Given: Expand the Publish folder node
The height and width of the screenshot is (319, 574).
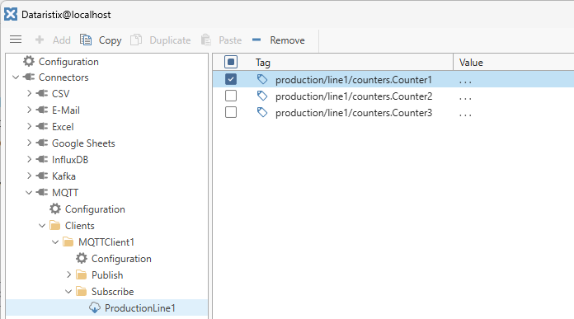Looking at the screenshot, I should (68, 274).
